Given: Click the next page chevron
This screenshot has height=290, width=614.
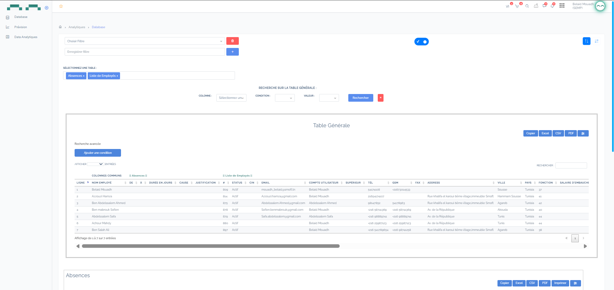Looking at the screenshot, I should coord(583,238).
